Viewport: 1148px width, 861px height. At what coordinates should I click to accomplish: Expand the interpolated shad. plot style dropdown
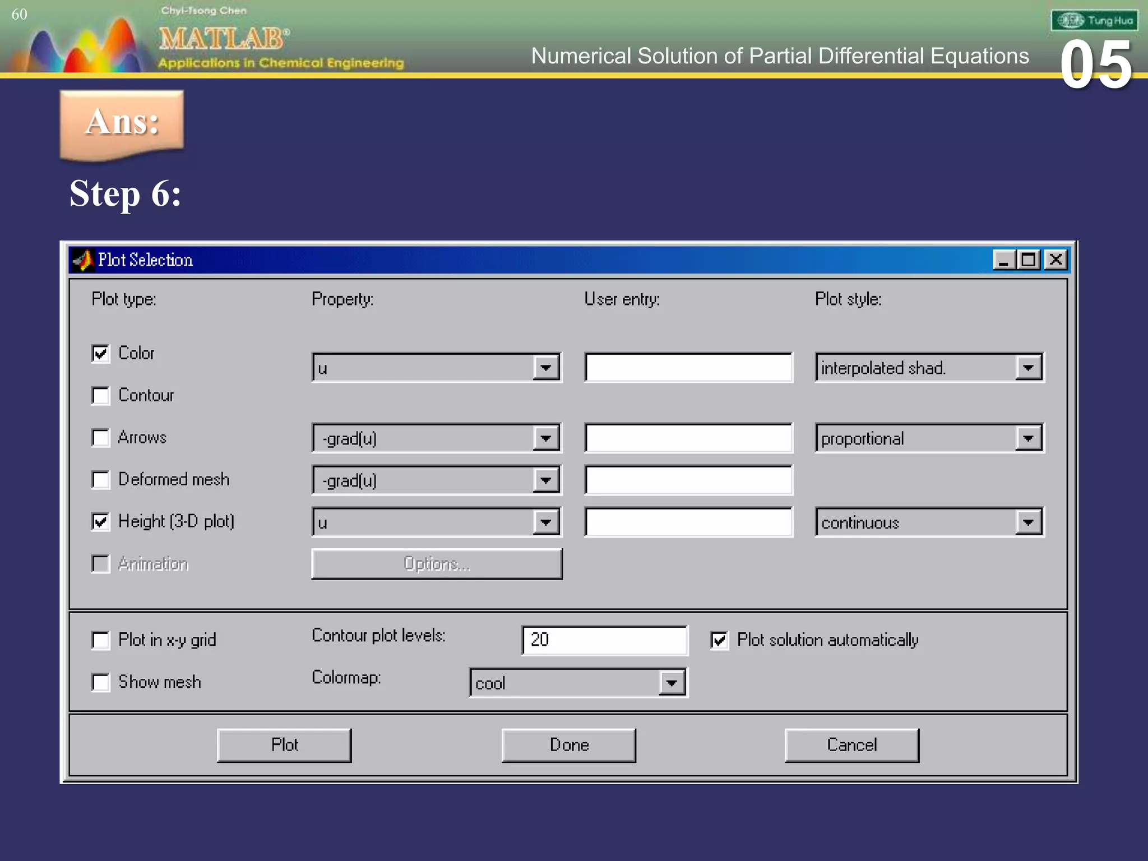point(1028,368)
